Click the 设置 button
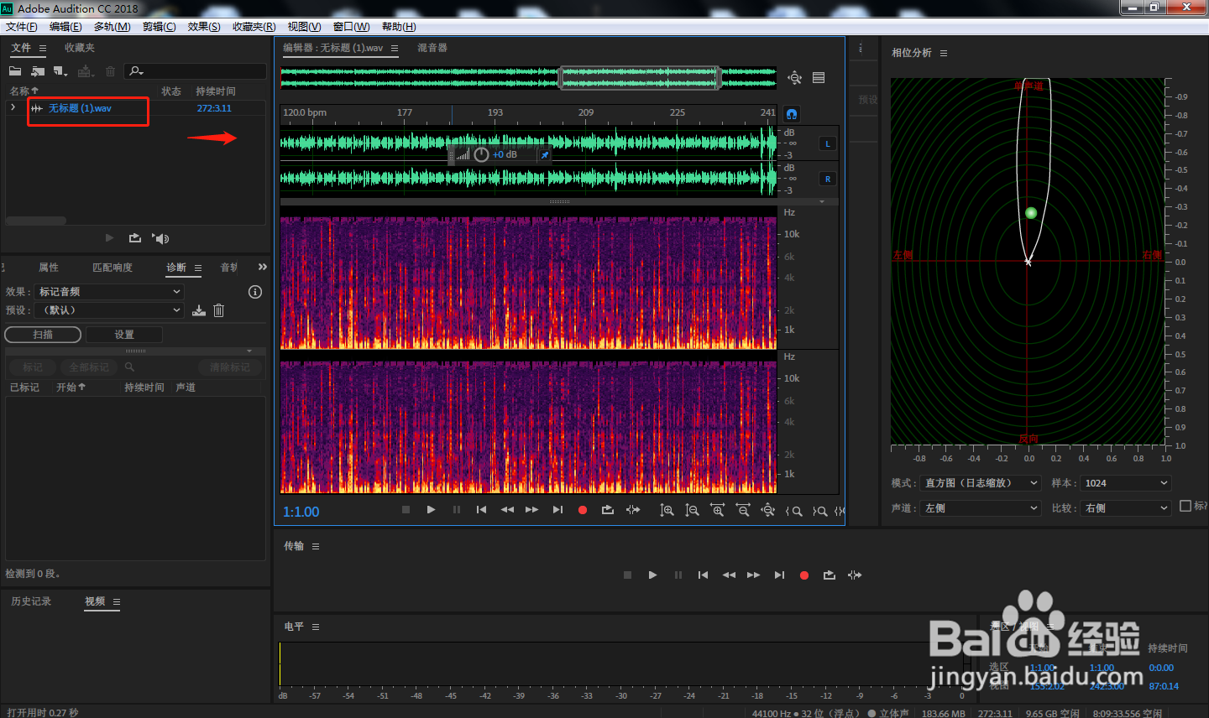The image size is (1209, 718). 124,335
